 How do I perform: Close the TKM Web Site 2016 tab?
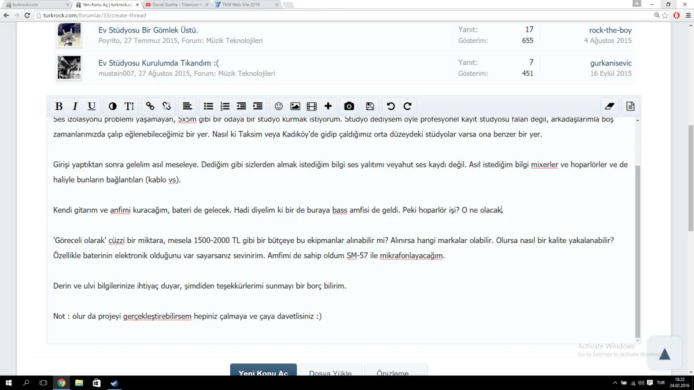(277, 5)
